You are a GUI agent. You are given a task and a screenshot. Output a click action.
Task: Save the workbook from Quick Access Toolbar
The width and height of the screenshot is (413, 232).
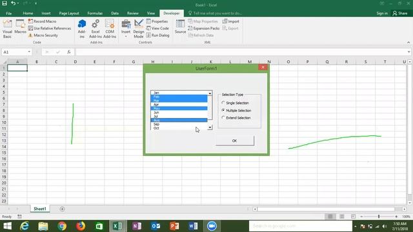(5, 3)
